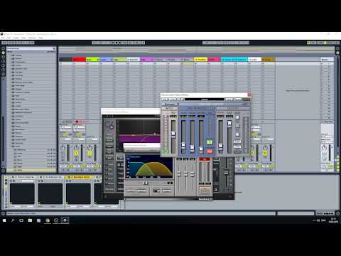Image resolution: width=341 pixels, height=256 pixels.
Task: Open the Create menu
Action: (16, 38)
